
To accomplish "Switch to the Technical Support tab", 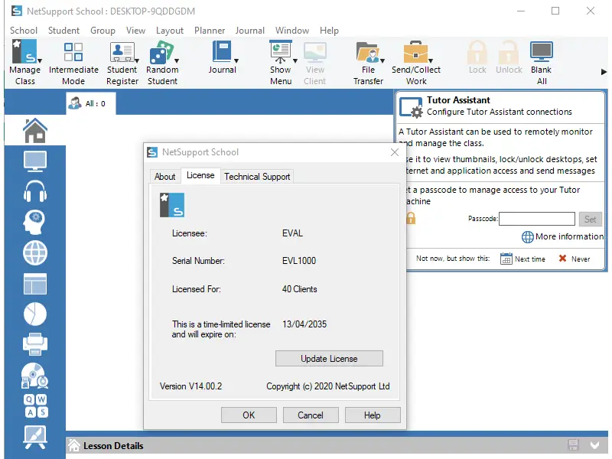I will [257, 176].
